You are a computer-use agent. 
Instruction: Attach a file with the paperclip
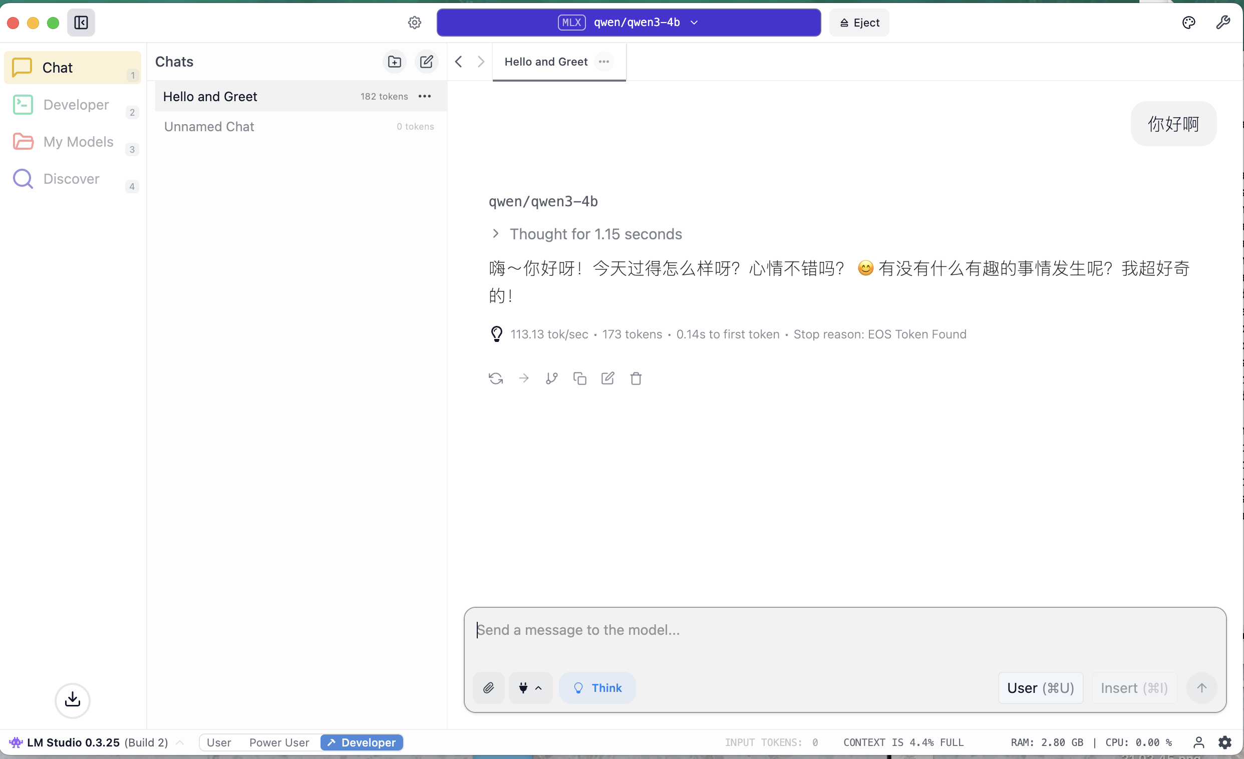pyautogui.click(x=489, y=688)
